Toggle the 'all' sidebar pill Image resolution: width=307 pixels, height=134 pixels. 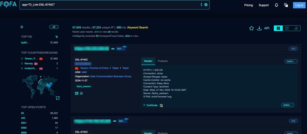coord(54,27)
